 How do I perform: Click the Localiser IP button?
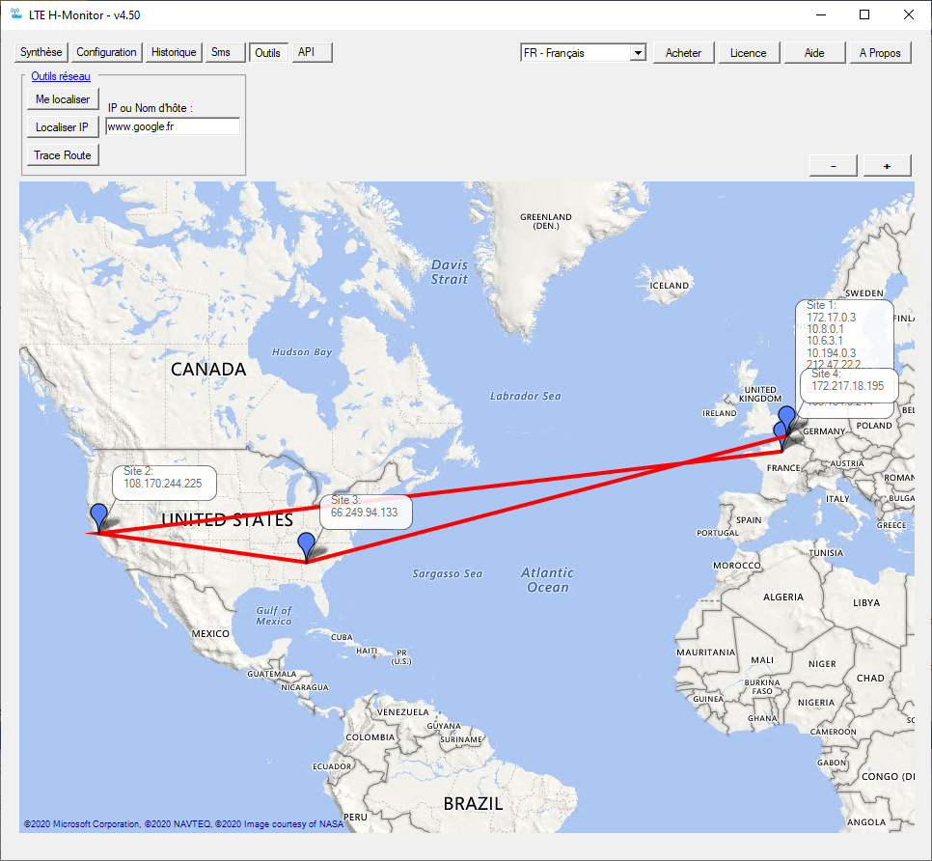(x=62, y=126)
